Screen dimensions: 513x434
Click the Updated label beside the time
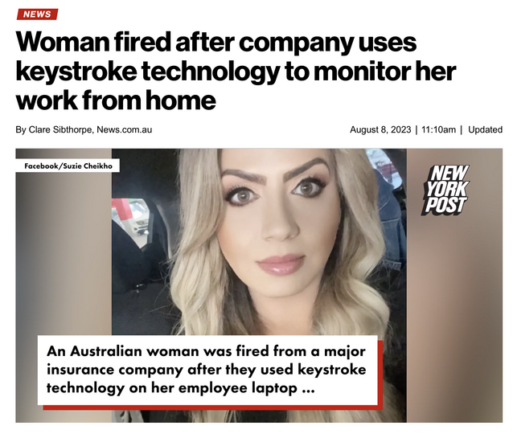(x=485, y=130)
